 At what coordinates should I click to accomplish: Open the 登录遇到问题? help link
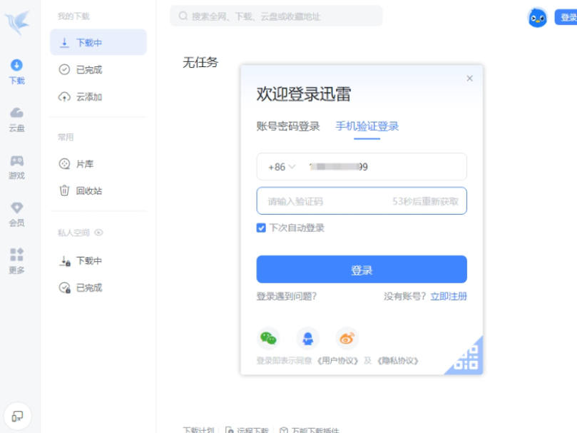pos(286,297)
